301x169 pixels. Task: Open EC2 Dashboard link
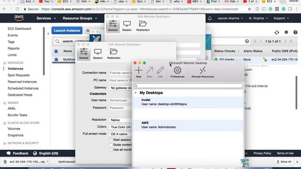[x=19, y=29]
